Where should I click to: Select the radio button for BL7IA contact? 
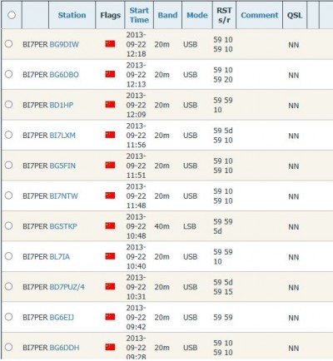(9, 256)
